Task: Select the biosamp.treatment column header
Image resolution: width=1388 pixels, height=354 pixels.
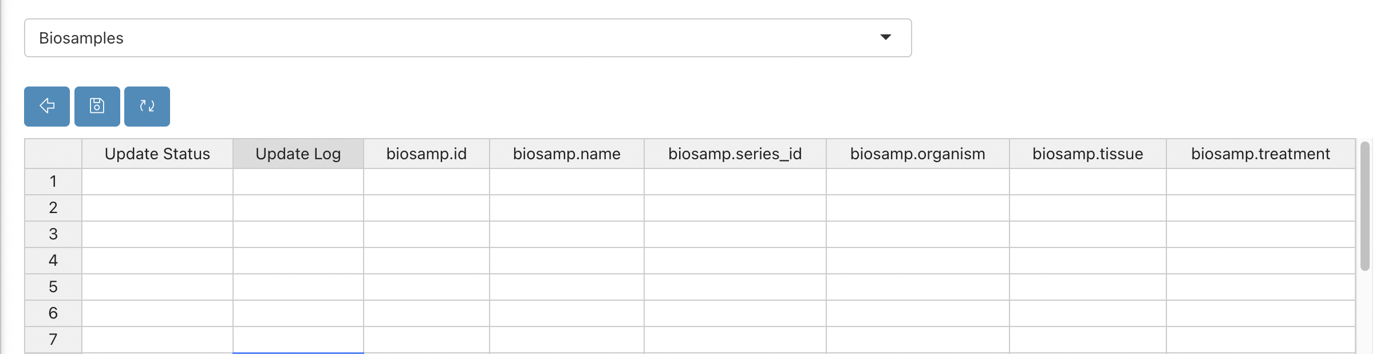Action: [x=1261, y=154]
